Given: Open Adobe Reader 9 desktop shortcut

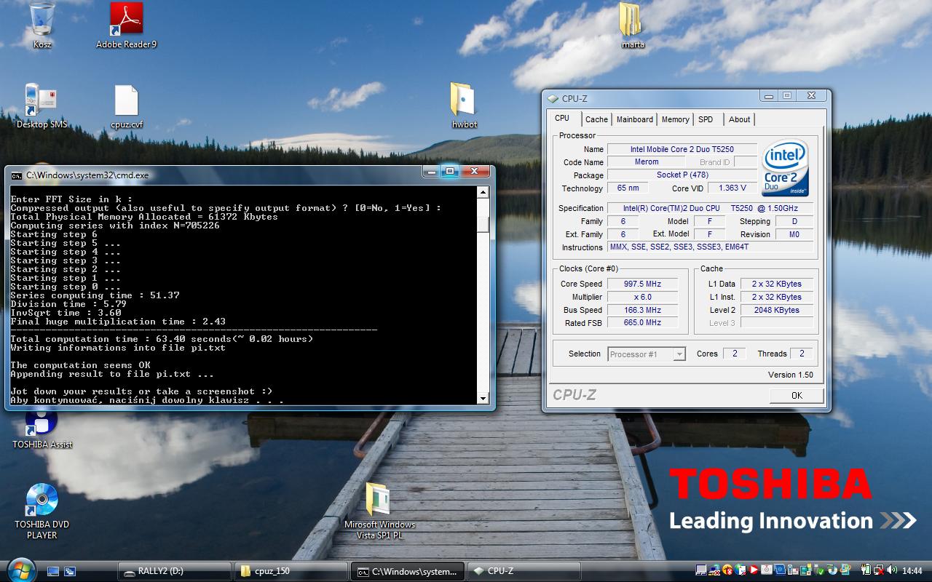Looking at the screenshot, I should pos(126,25).
